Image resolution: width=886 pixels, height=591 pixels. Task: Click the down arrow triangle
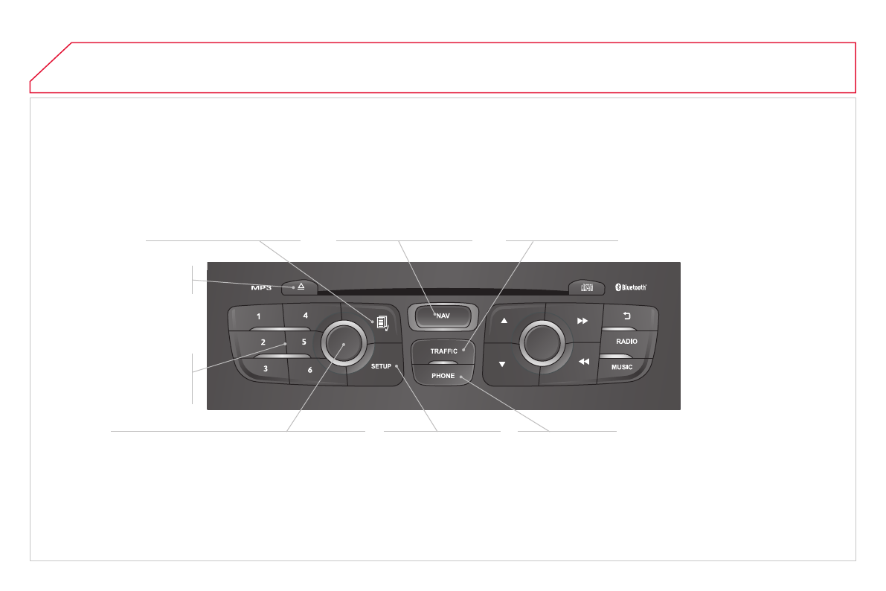pos(501,364)
